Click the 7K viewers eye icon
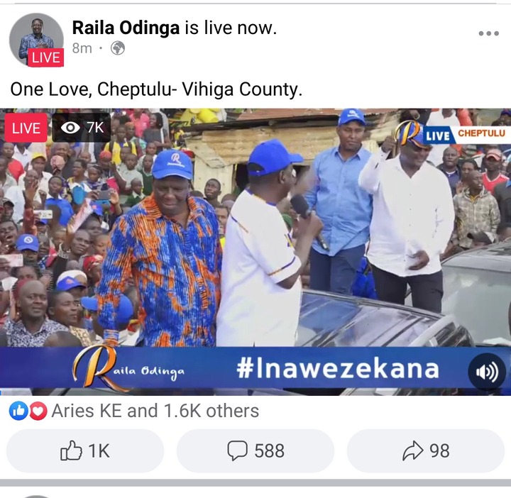511x498 pixels. click(x=70, y=128)
